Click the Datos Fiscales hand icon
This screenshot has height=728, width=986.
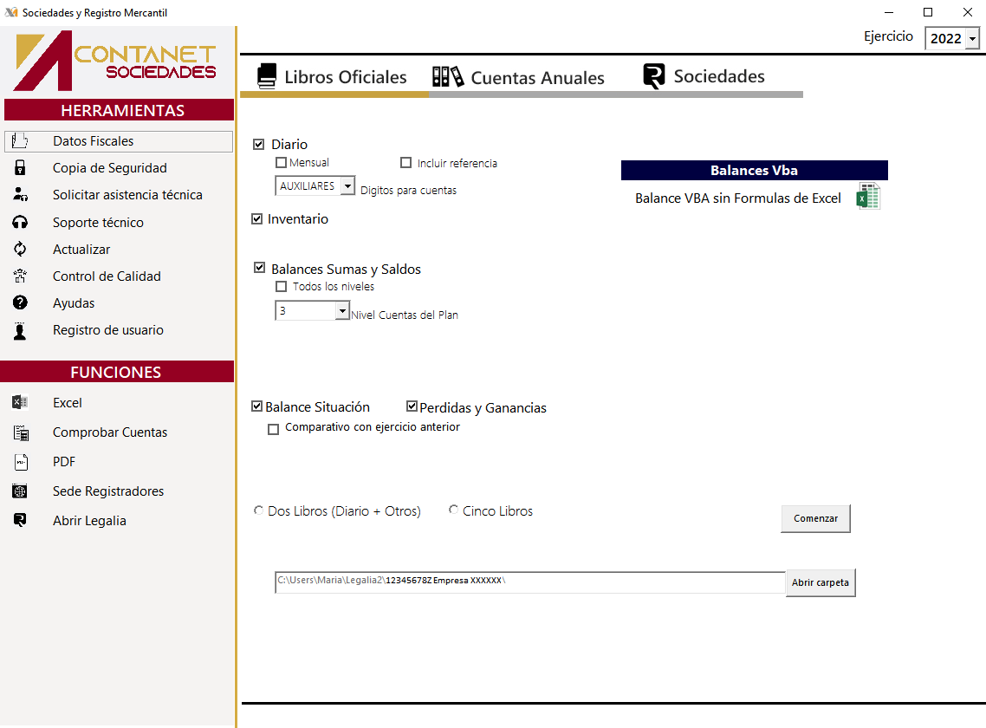click(19, 141)
